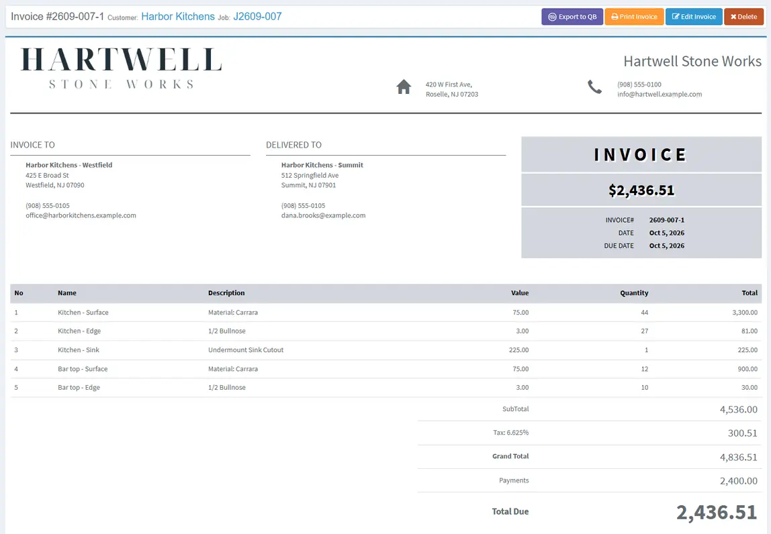Image resolution: width=771 pixels, height=534 pixels.
Task: Click the DUE DATE value Oct 5, 2026
Action: [666, 246]
